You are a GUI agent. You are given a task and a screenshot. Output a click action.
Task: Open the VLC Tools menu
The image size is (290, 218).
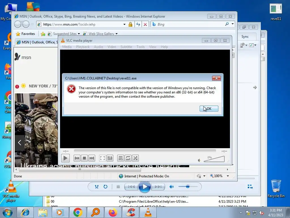pos(140,47)
